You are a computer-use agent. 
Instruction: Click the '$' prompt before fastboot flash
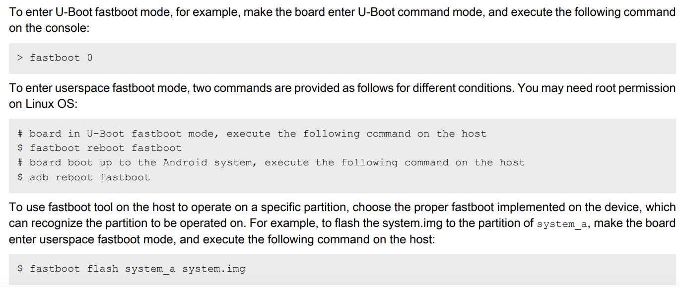click(x=20, y=269)
